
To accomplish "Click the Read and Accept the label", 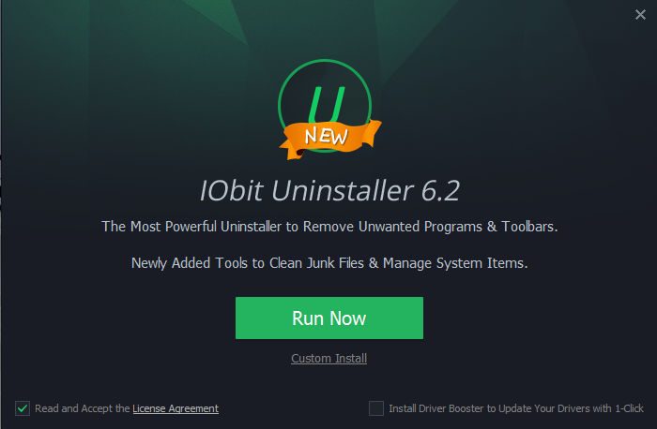I will (83, 408).
